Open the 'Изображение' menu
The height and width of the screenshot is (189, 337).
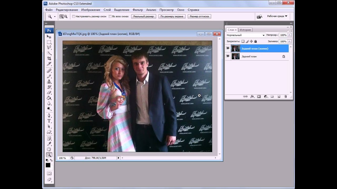pos(91,10)
